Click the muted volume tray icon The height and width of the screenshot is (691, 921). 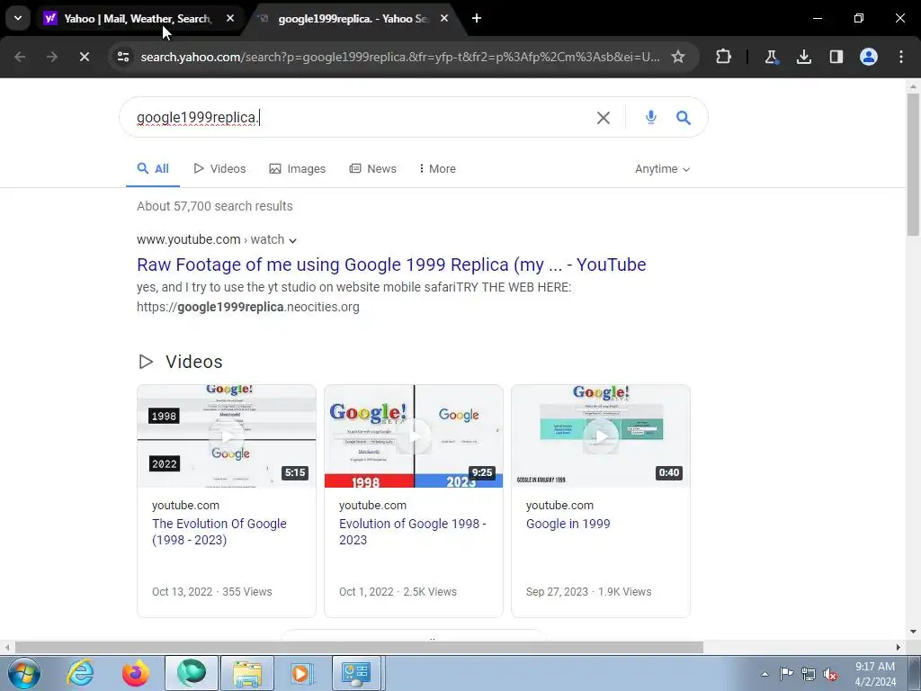[830, 674]
